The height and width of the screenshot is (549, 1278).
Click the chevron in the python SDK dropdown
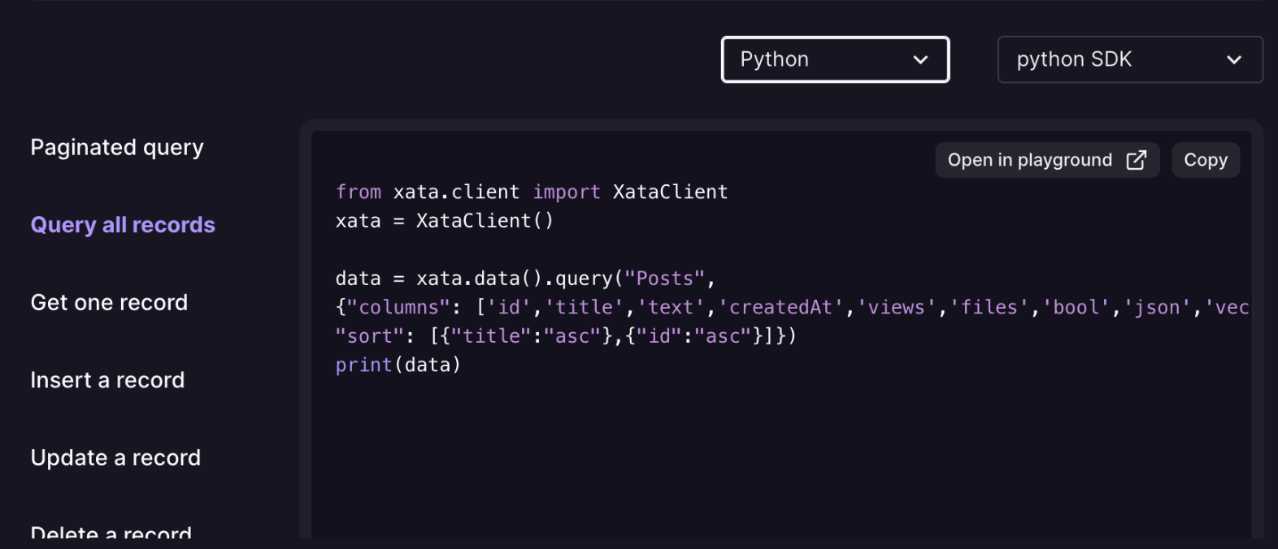(x=1234, y=59)
